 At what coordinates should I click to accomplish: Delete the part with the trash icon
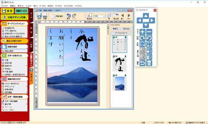coord(149,63)
